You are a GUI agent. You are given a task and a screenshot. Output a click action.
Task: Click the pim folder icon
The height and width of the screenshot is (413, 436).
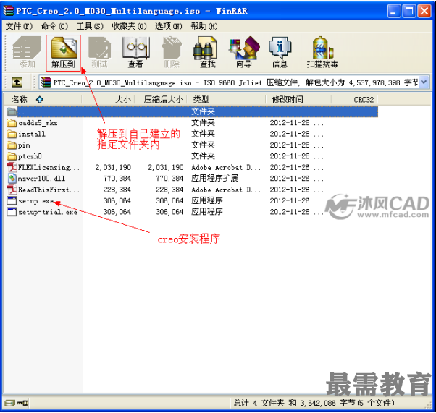(x=12, y=145)
